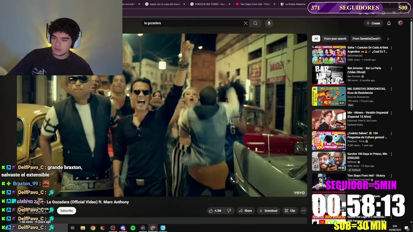Open Survive 100 Days In Prison thumbnail
413x232 pixels.
(x=329, y=161)
